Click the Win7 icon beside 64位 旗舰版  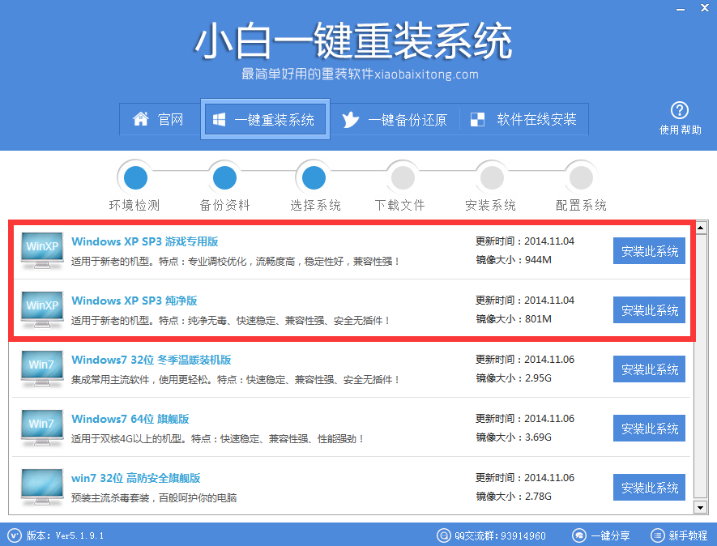point(41,428)
